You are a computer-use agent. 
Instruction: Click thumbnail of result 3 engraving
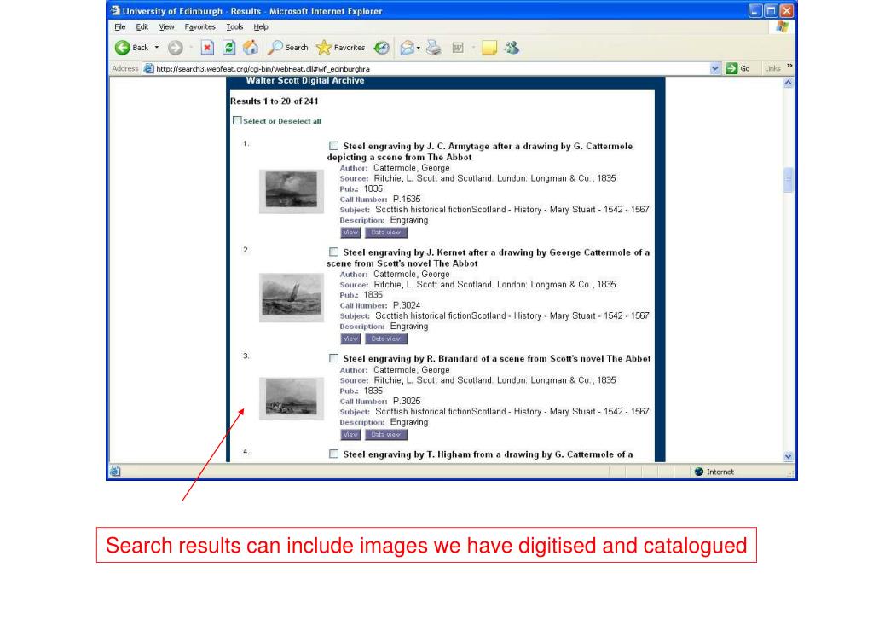pyautogui.click(x=292, y=398)
